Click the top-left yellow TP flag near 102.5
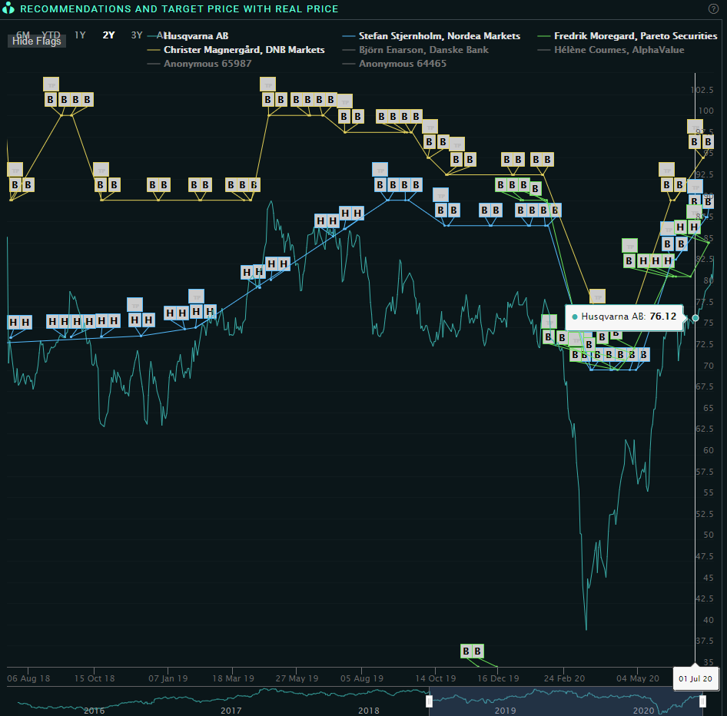The width and height of the screenshot is (727, 716). [x=51, y=85]
